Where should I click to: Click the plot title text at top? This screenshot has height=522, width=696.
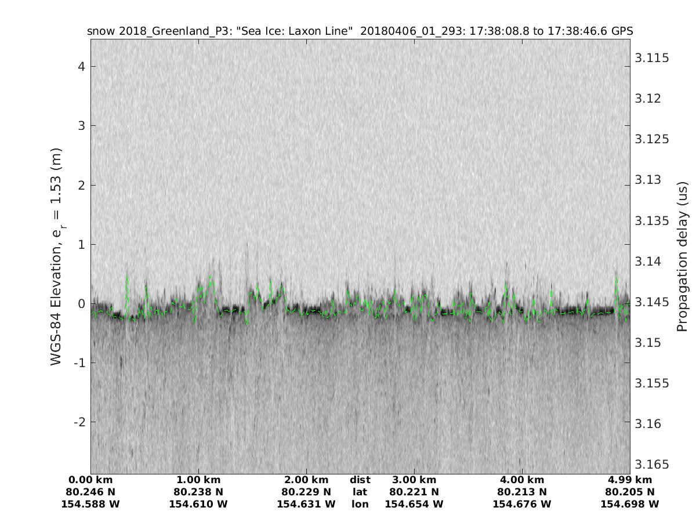point(360,31)
